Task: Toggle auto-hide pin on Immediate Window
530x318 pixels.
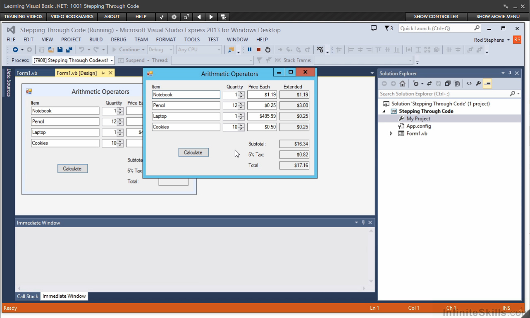Action: (x=363, y=223)
